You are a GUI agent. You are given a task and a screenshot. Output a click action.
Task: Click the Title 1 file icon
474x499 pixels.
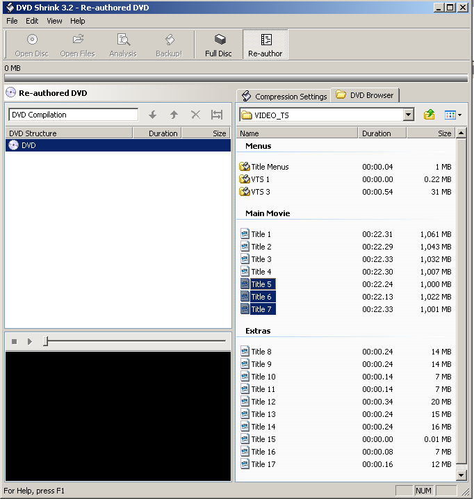[x=245, y=234]
